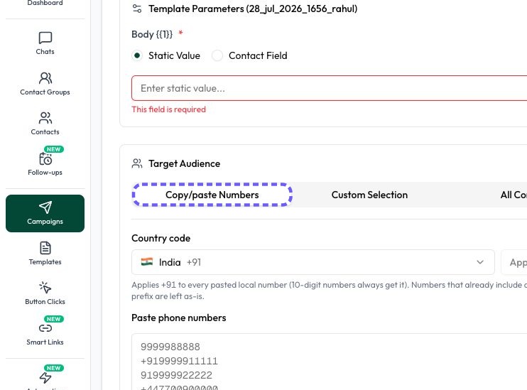The image size is (527, 390).
Task: Focus the Enter static value field
Action: coord(330,88)
